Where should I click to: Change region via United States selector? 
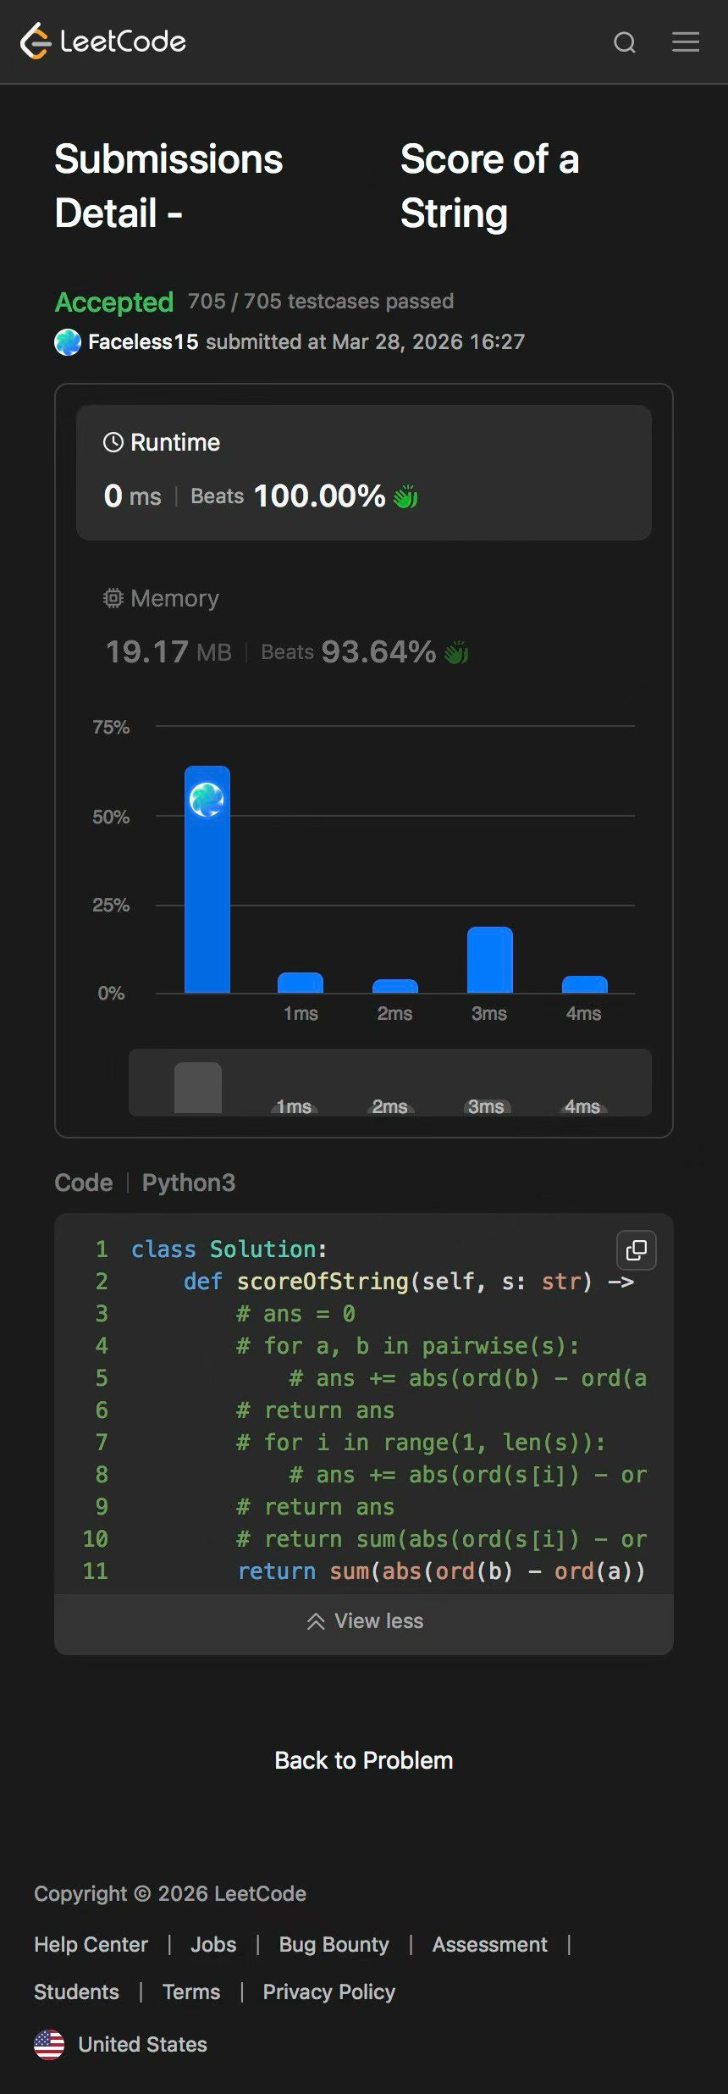(142, 2044)
